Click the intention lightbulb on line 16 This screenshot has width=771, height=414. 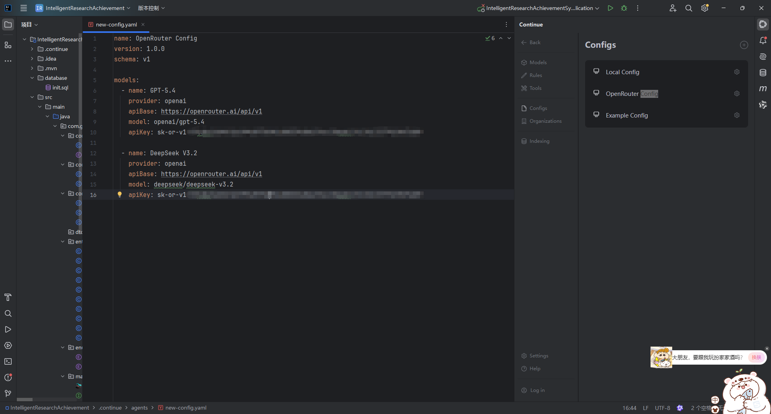pos(119,195)
